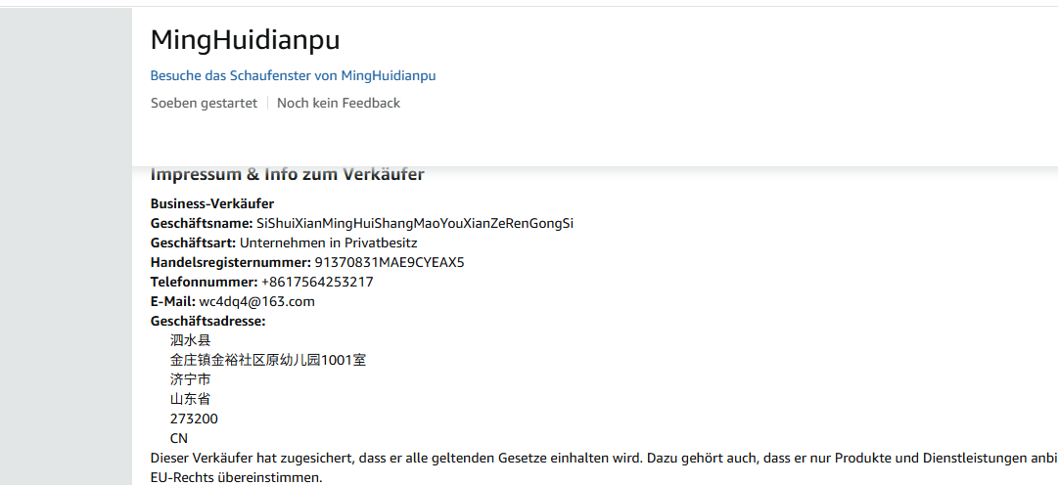Screen dimensions: 1058x485
Task: Click the "Business-Verkäufer" label
Action: pyautogui.click(x=211, y=203)
